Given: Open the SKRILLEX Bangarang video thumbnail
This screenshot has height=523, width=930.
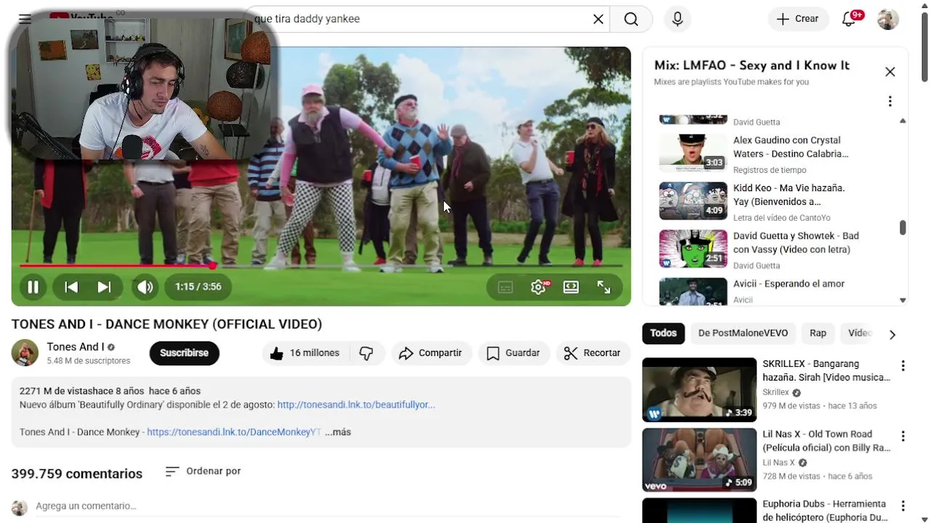Looking at the screenshot, I should tap(699, 390).
